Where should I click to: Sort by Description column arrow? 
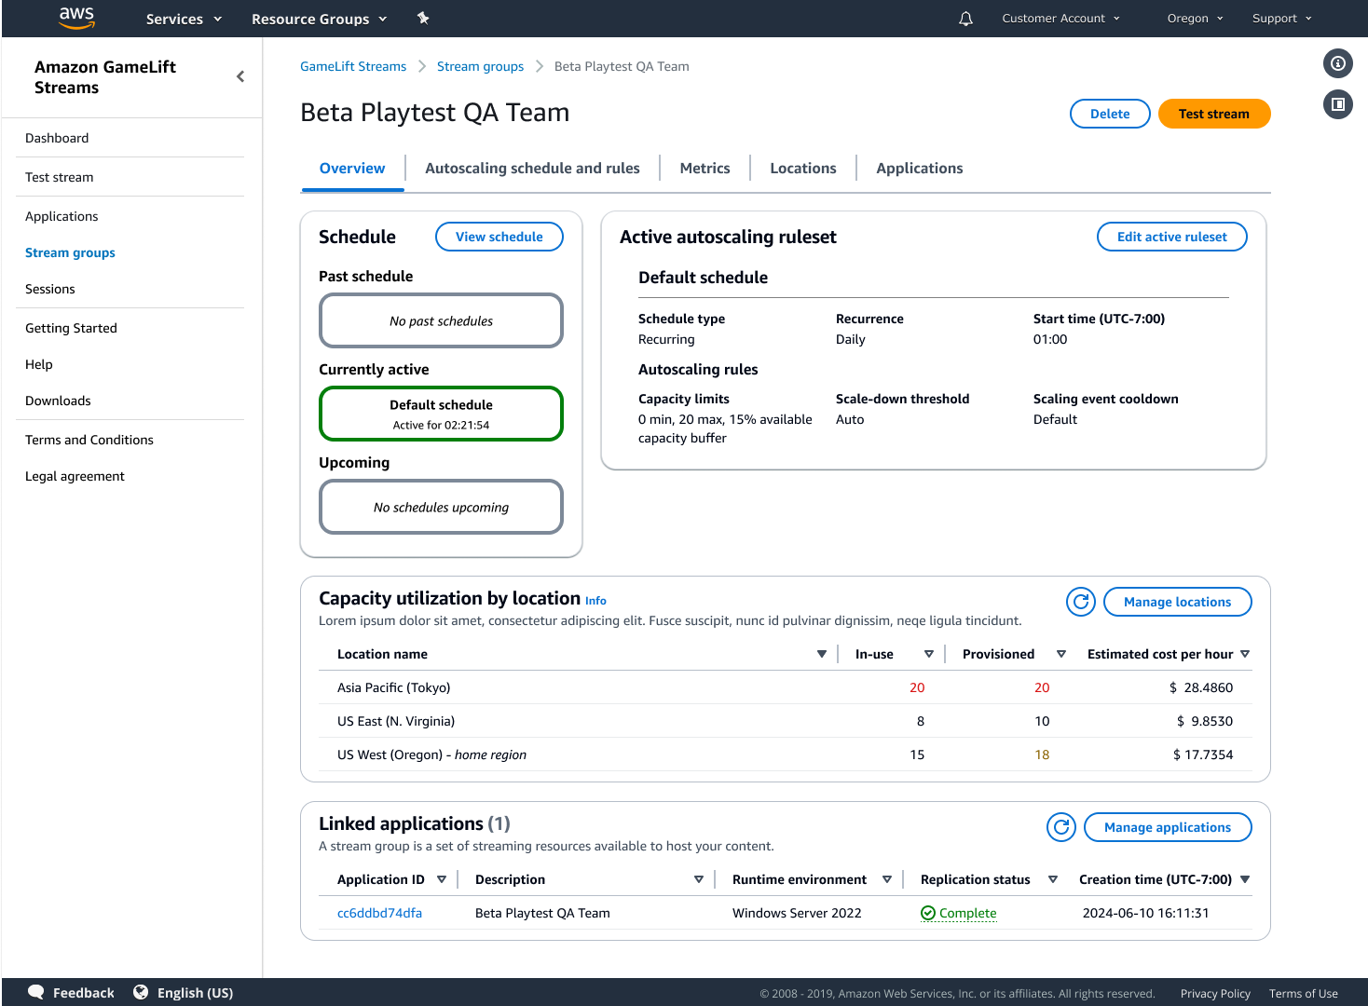click(699, 879)
